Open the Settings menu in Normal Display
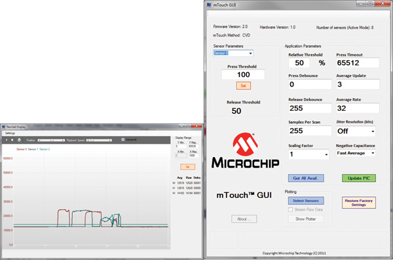Screen dimensions: 393x260 click(10, 133)
